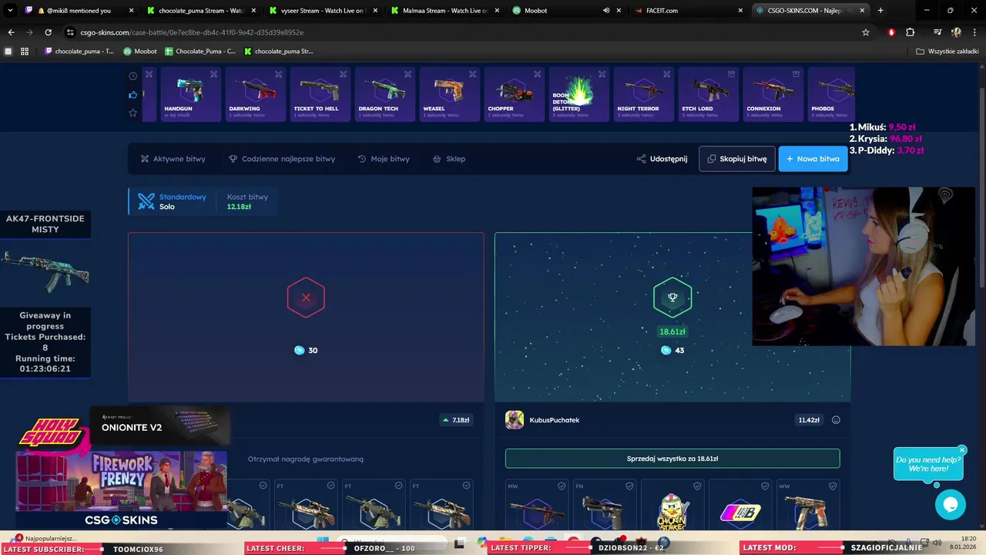Image resolution: width=986 pixels, height=555 pixels.
Task: Click the KubusPuchatek player avatar
Action: point(515,420)
